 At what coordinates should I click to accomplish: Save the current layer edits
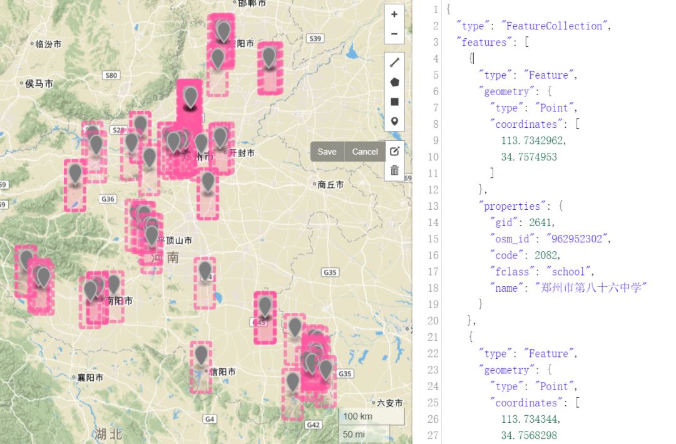click(x=326, y=152)
